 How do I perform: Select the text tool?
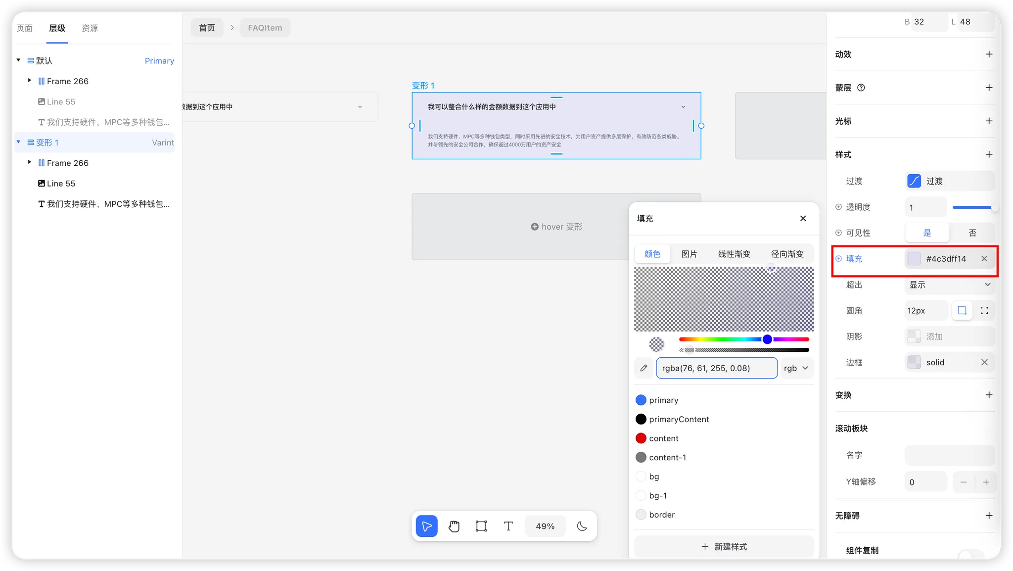508,526
